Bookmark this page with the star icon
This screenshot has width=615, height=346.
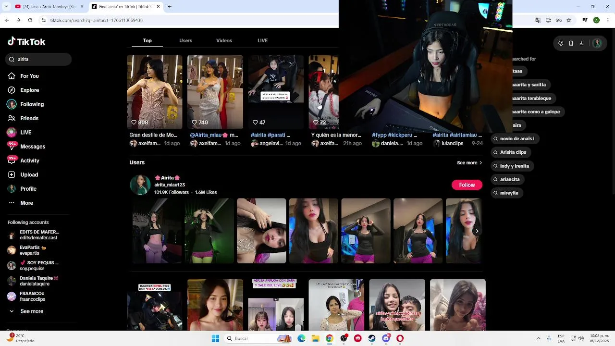click(x=569, y=20)
